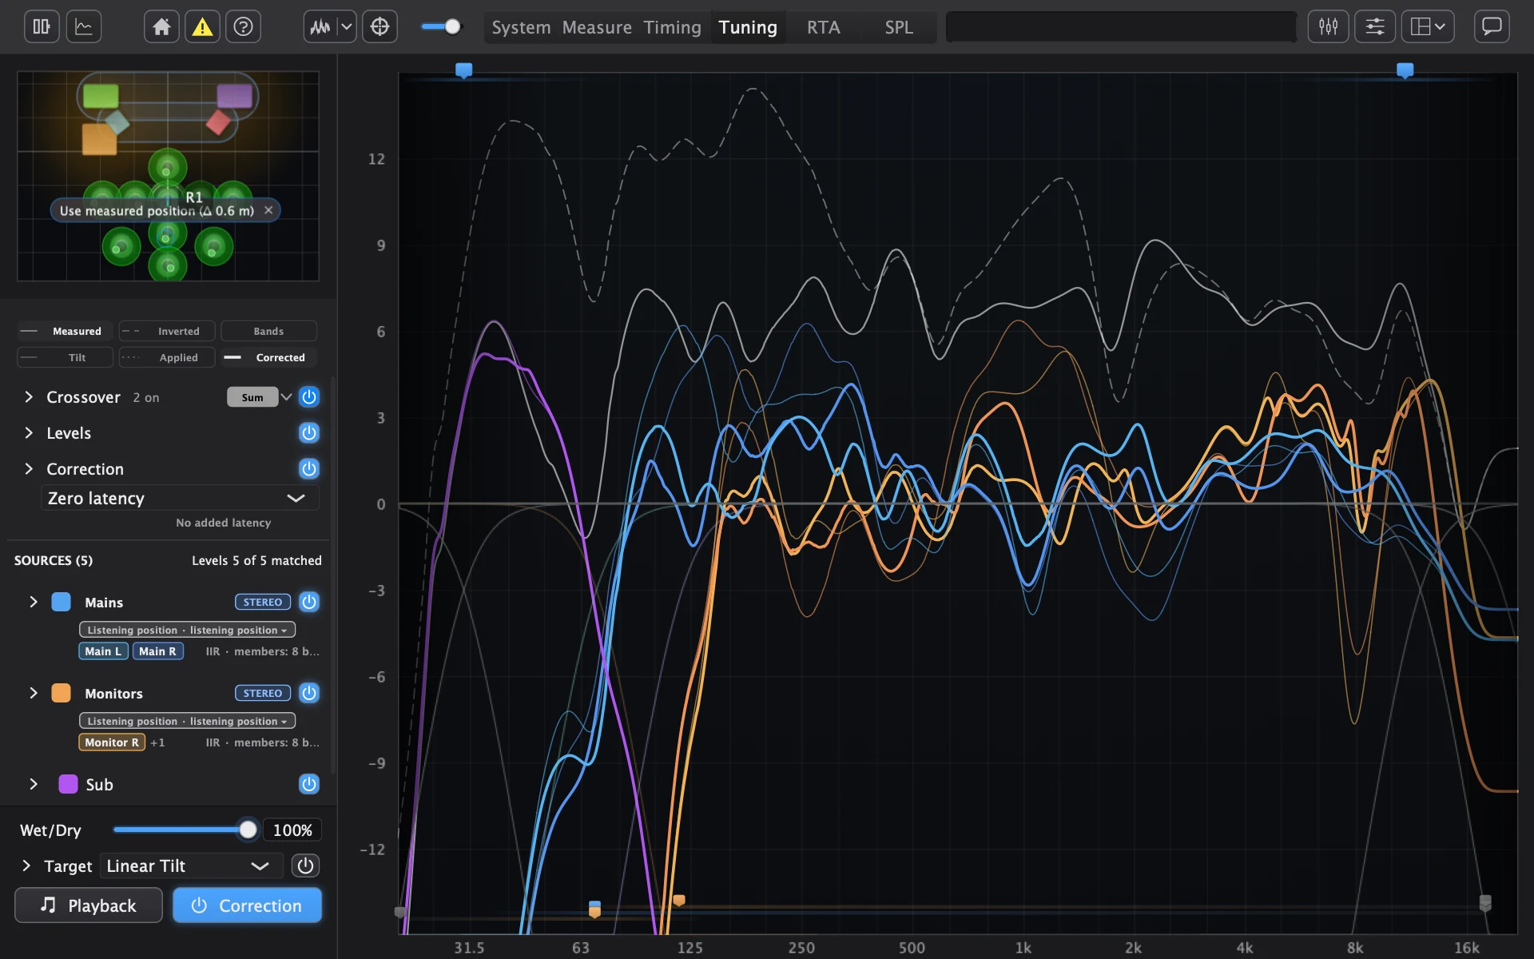Click the Wet/Dry slider handle
The width and height of the screenshot is (1534, 959).
pos(248,830)
